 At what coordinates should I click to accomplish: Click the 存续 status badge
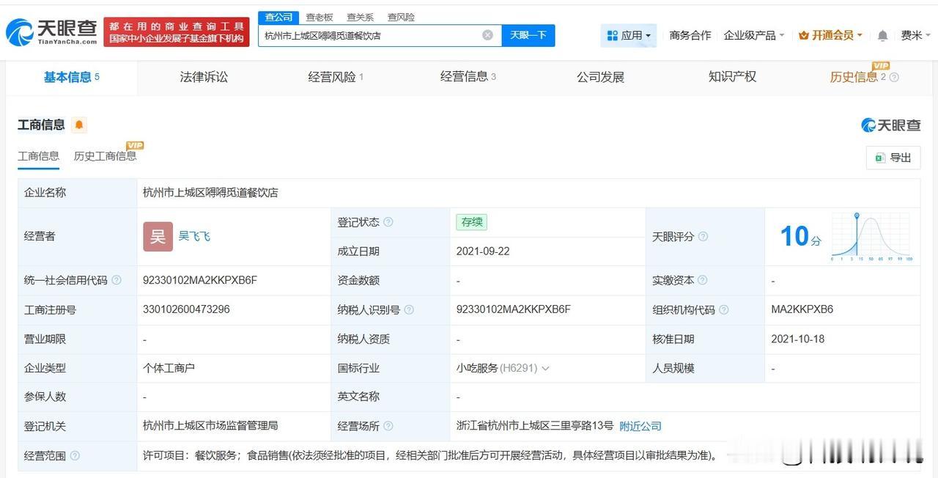(x=471, y=222)
